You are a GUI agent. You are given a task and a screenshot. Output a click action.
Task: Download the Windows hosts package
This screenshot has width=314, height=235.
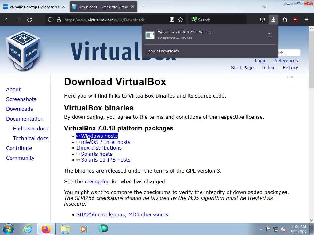(x=97, y=136)
